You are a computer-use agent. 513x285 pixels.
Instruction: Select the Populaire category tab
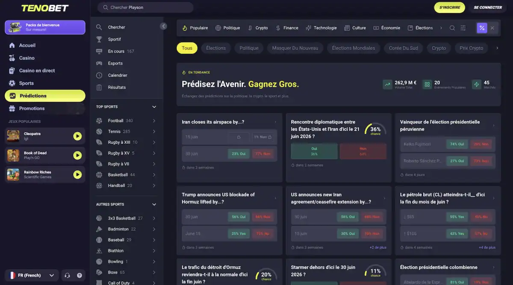(x=195, y=28)
